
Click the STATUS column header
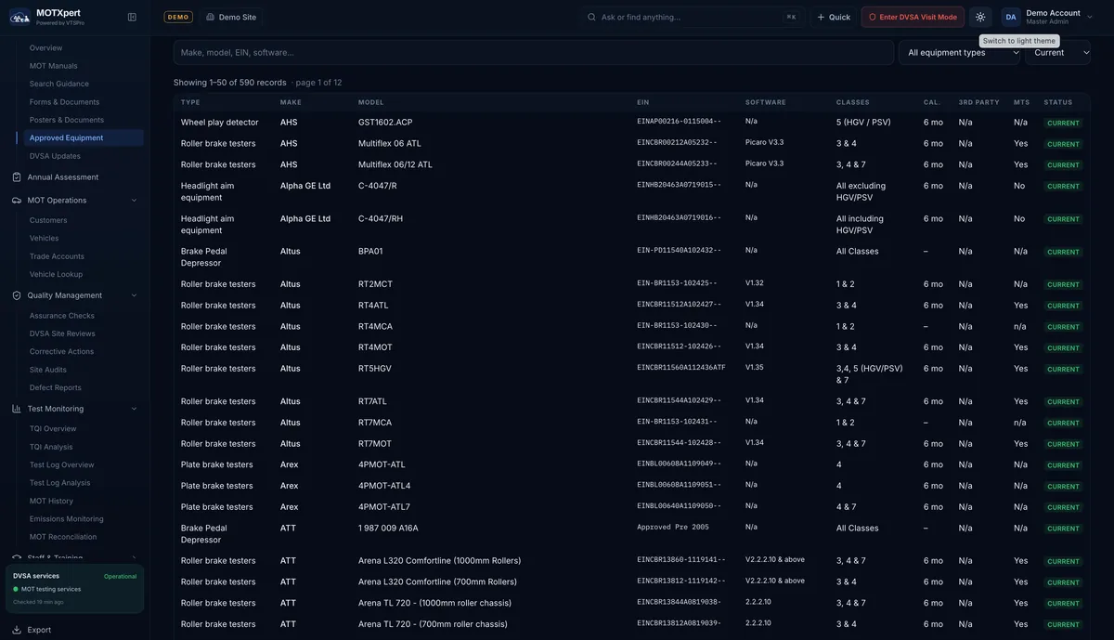coord(1058,102)
